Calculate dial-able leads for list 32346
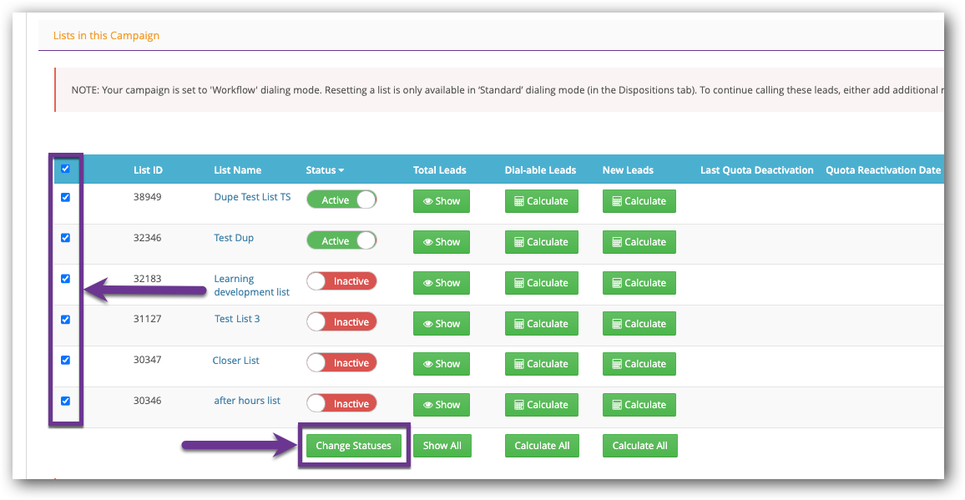 click(x=541, y=242)
